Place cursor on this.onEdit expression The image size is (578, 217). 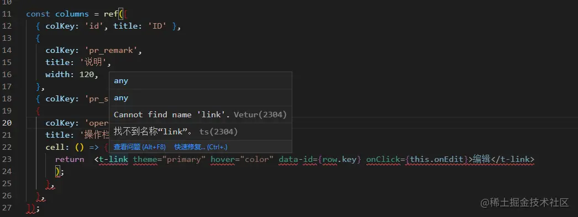point(436,159)
